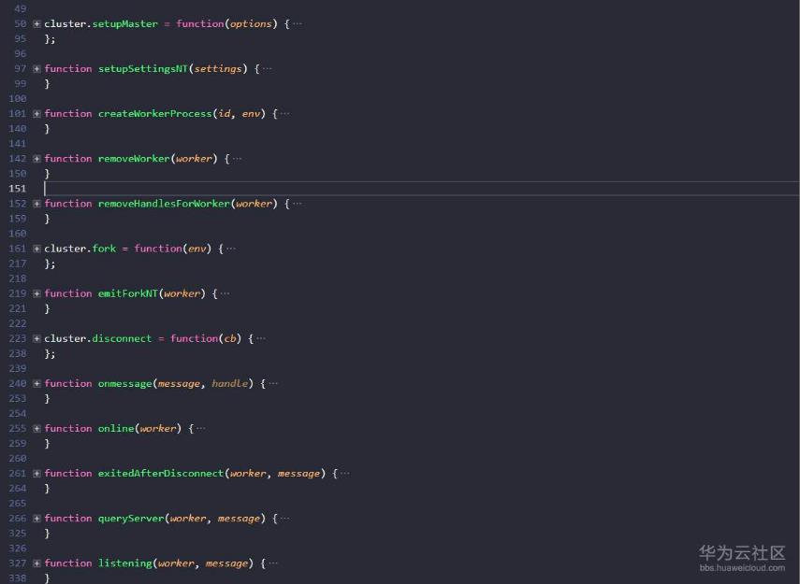Click the listening function name
This screenshot has width=800, height=584.
pos(125,563)
